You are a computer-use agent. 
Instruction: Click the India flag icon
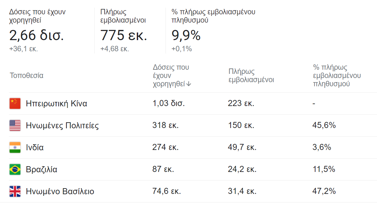coord(15,147)
